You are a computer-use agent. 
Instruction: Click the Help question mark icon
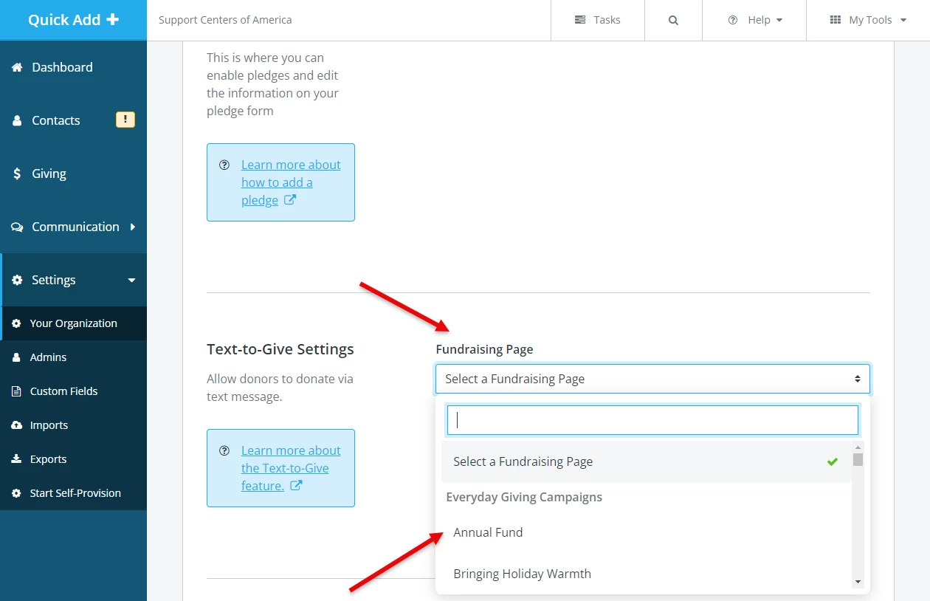click(x=733, y=20)
